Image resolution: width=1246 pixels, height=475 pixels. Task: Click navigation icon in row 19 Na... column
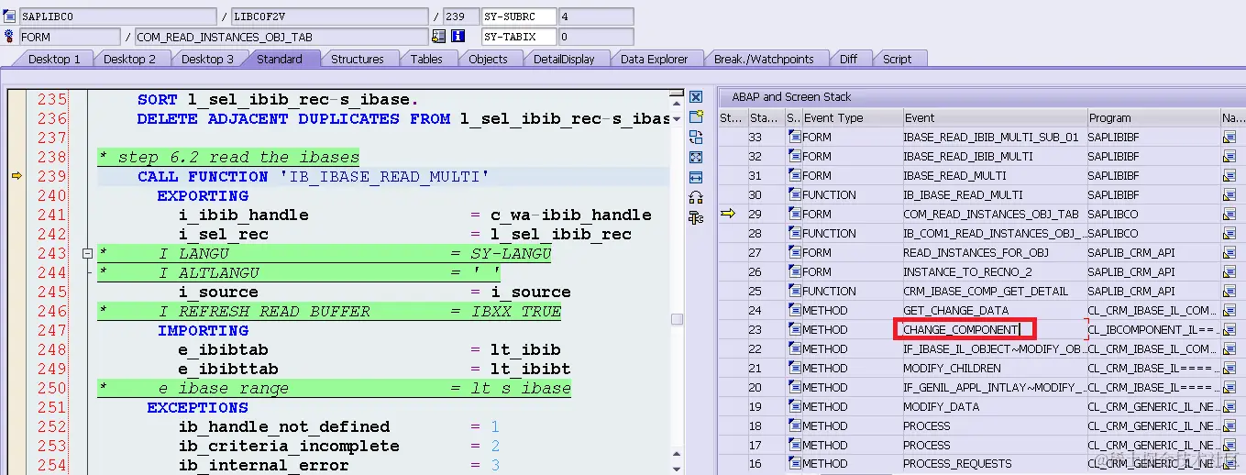(x=1229, y=407)
